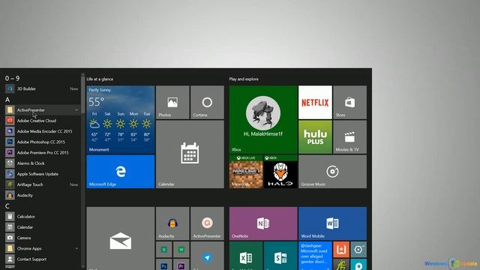The width and height of the screenshot is (480, 270).
Task: Launch the Cortana tile
Action: click(207, 102)
